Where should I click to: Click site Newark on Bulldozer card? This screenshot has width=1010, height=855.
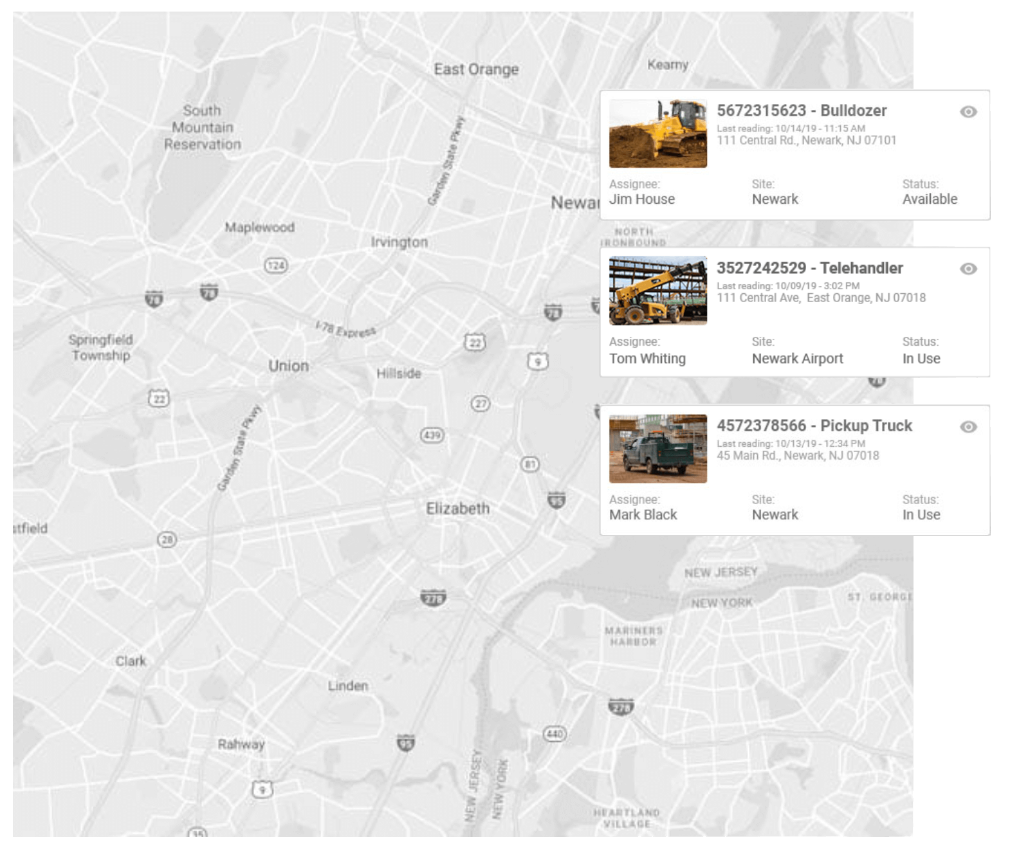pos(775,199)
